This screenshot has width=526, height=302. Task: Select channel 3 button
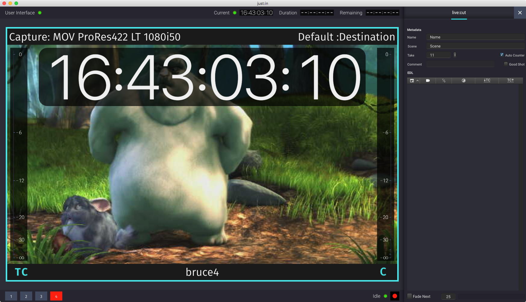coord(41,296)
